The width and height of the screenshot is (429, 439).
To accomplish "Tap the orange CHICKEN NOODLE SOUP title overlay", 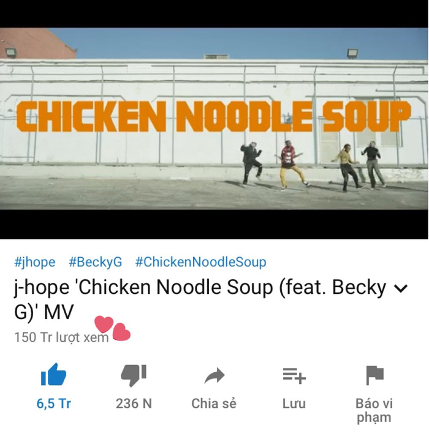I will pos(213,116).
